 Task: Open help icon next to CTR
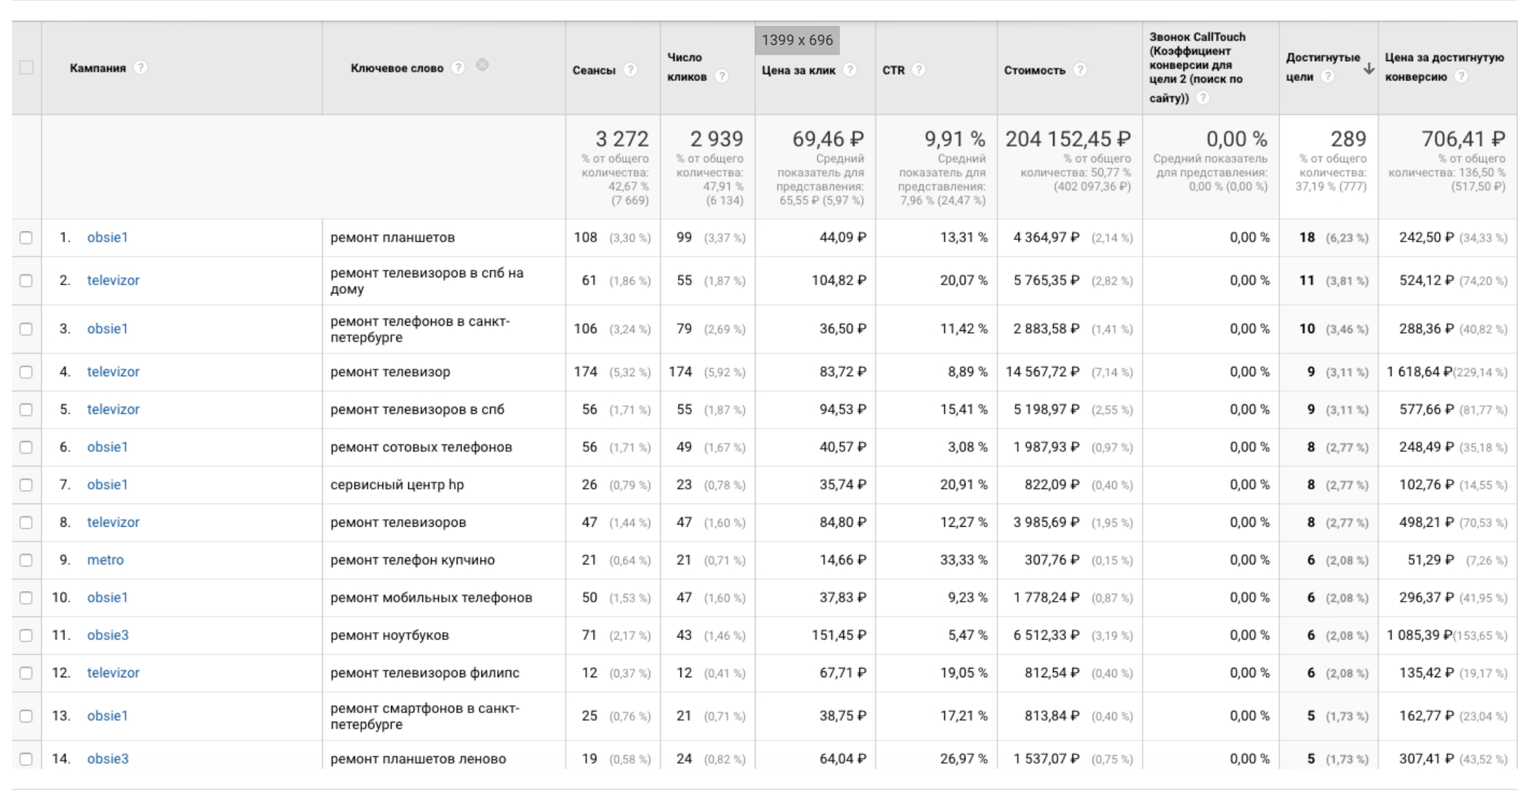click(x=919, y=70)
